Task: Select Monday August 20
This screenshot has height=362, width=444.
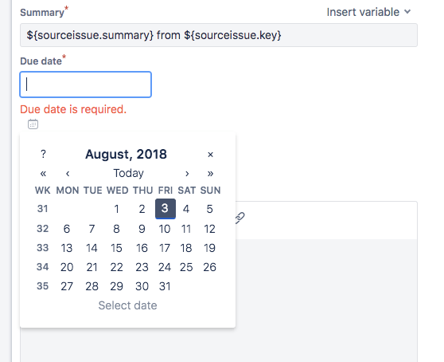Action: click(x=67, y=267)
